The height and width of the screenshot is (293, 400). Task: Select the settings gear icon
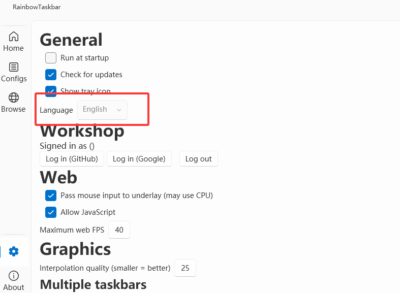pos(14,251)
